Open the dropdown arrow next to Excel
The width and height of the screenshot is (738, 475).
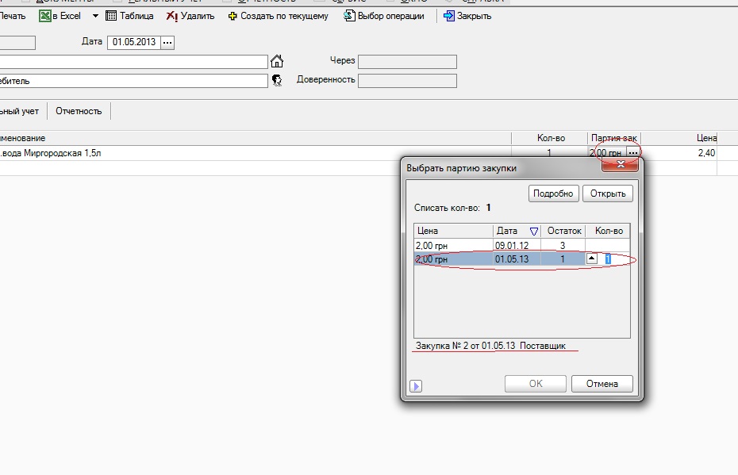95,16
